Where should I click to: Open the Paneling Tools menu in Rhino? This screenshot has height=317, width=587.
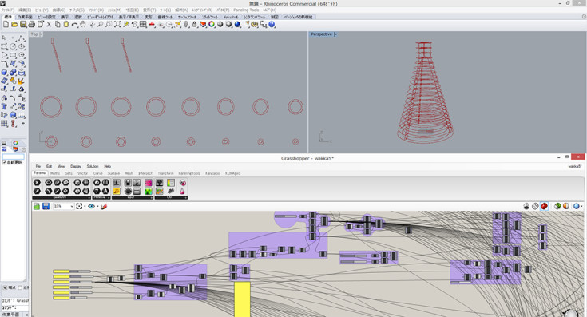[x=246, y=10]
